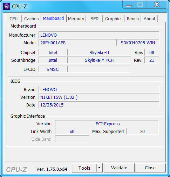Image resolution: width=170 pixels, height=177 pixels.
Task: Click the BIOS group title
Action: (15, 81)
